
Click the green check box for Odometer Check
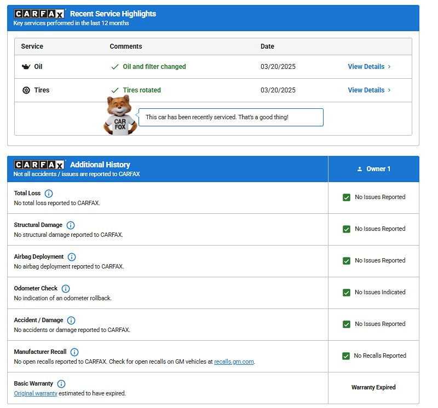point(347,293)
